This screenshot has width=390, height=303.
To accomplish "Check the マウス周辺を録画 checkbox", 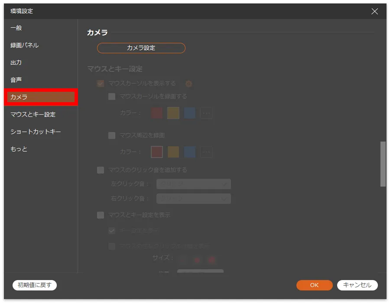I will 112,135.
